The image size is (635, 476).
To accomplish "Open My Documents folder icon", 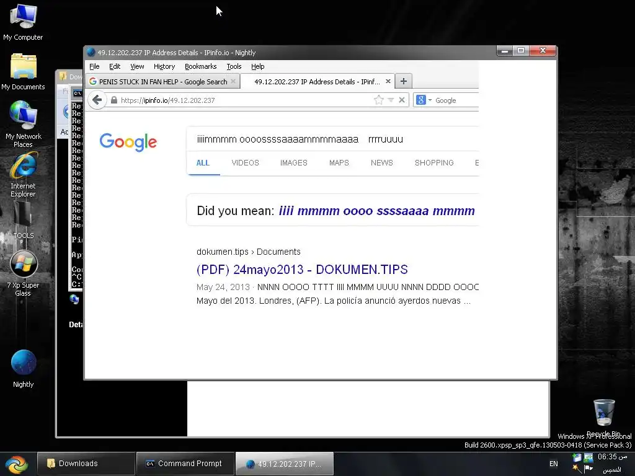I will 23,72.
